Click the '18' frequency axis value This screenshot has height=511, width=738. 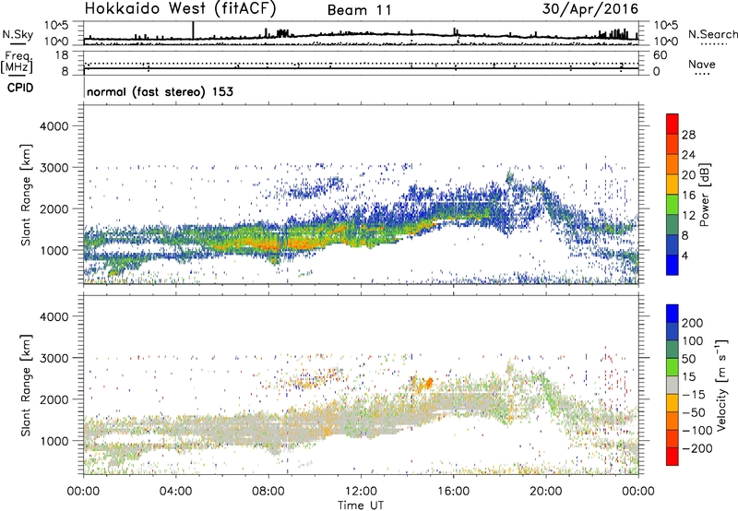[62, 55]
